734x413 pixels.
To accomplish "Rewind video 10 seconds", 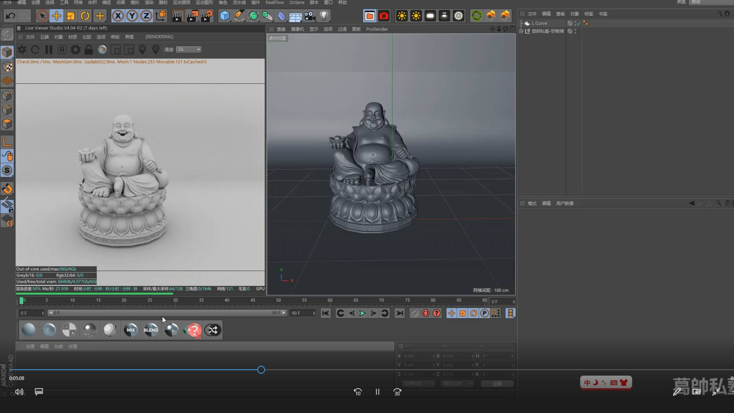I will click(x=357, y=392).
